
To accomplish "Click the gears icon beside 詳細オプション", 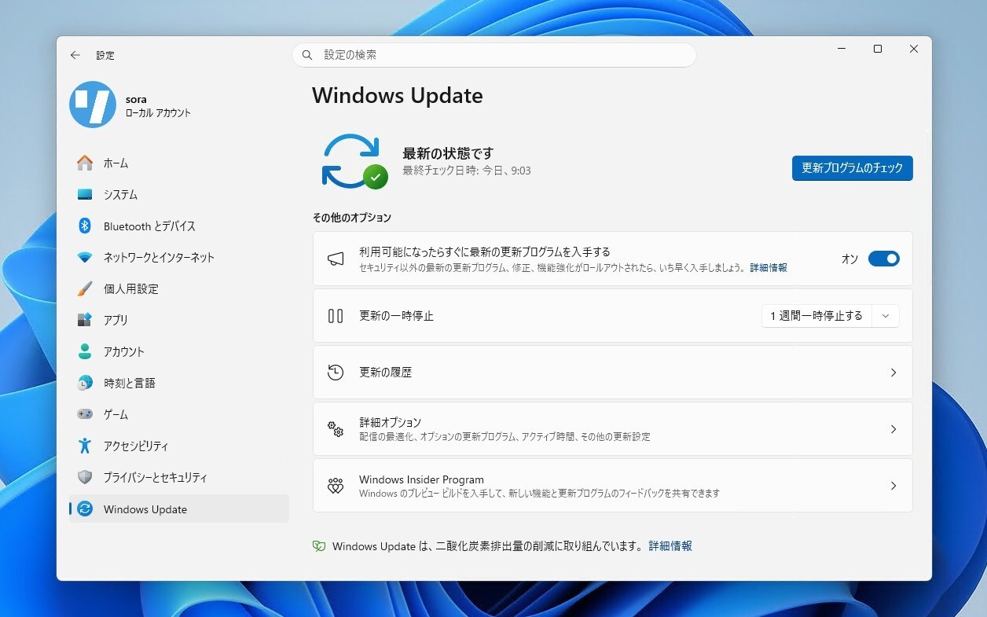I will pyautogui.click(x=336, y=429).
